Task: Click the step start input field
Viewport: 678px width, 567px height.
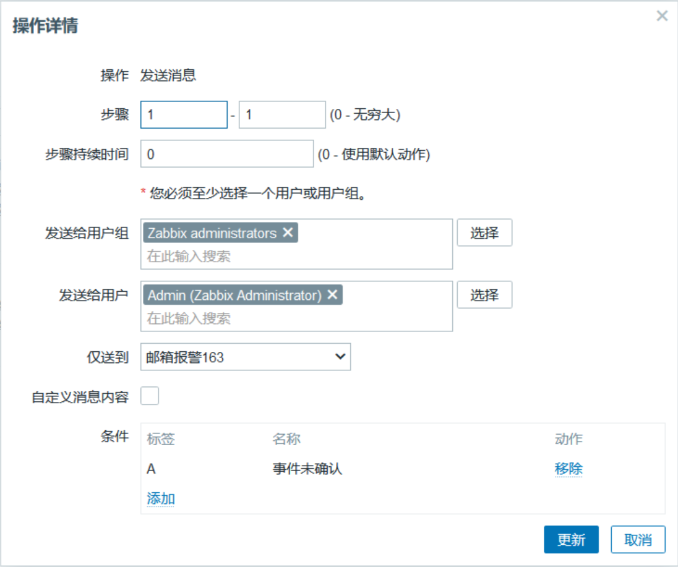Action: pos(184,114)
